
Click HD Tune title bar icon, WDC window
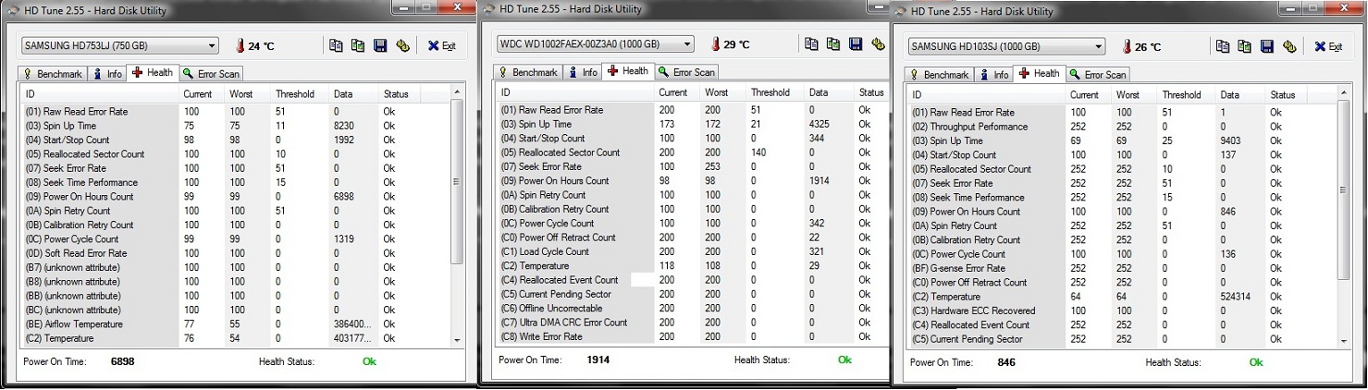tap(487, 8)
